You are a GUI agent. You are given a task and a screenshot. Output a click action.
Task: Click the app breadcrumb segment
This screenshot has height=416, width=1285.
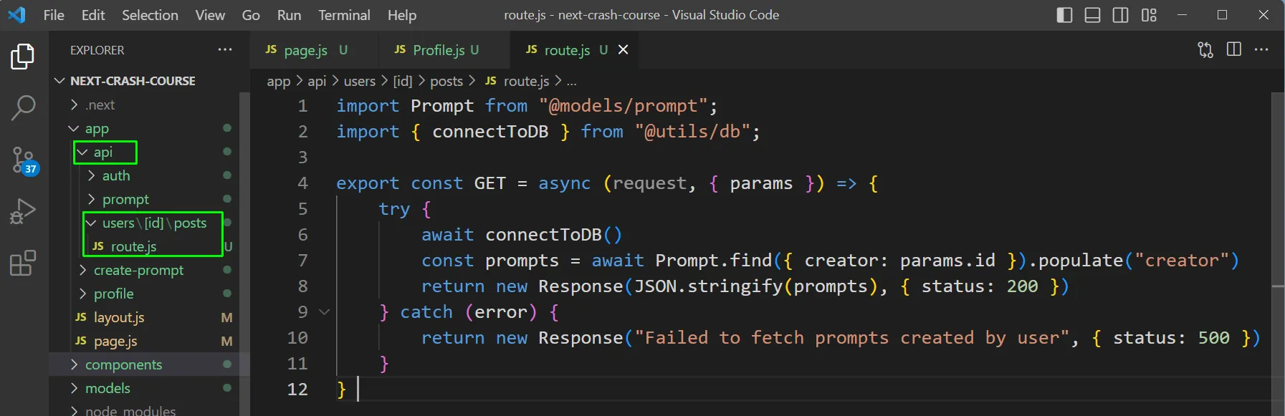(279, 82)
